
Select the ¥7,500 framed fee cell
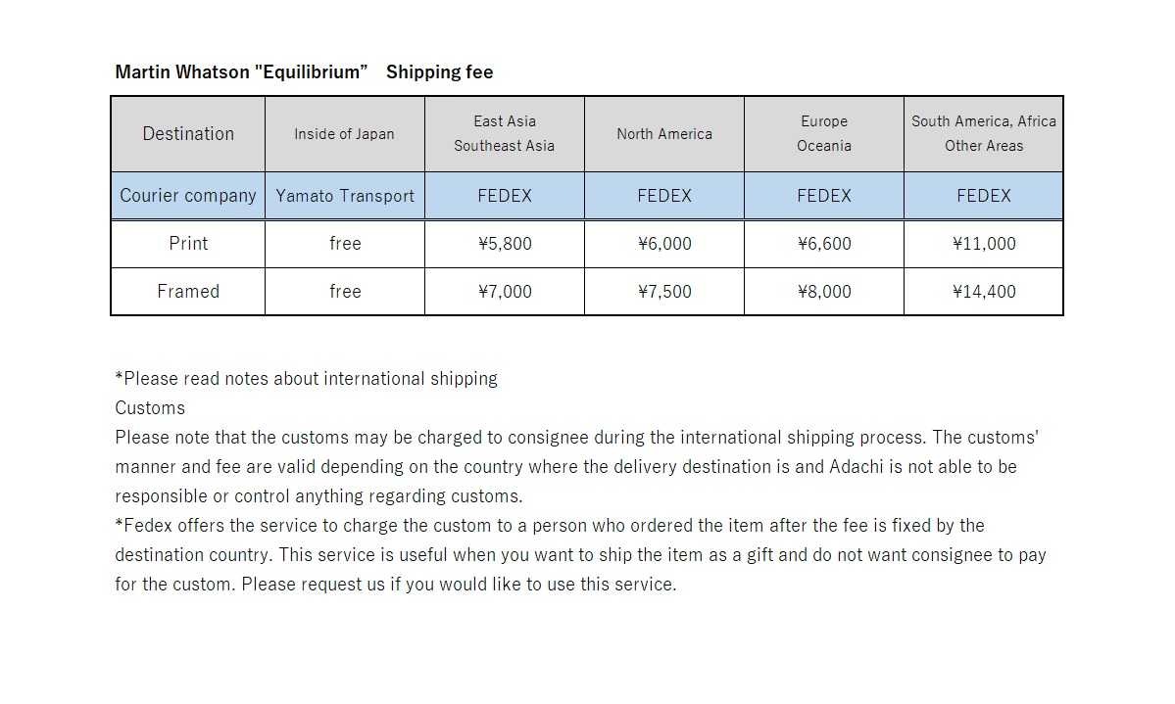click(x=664, y=292)
